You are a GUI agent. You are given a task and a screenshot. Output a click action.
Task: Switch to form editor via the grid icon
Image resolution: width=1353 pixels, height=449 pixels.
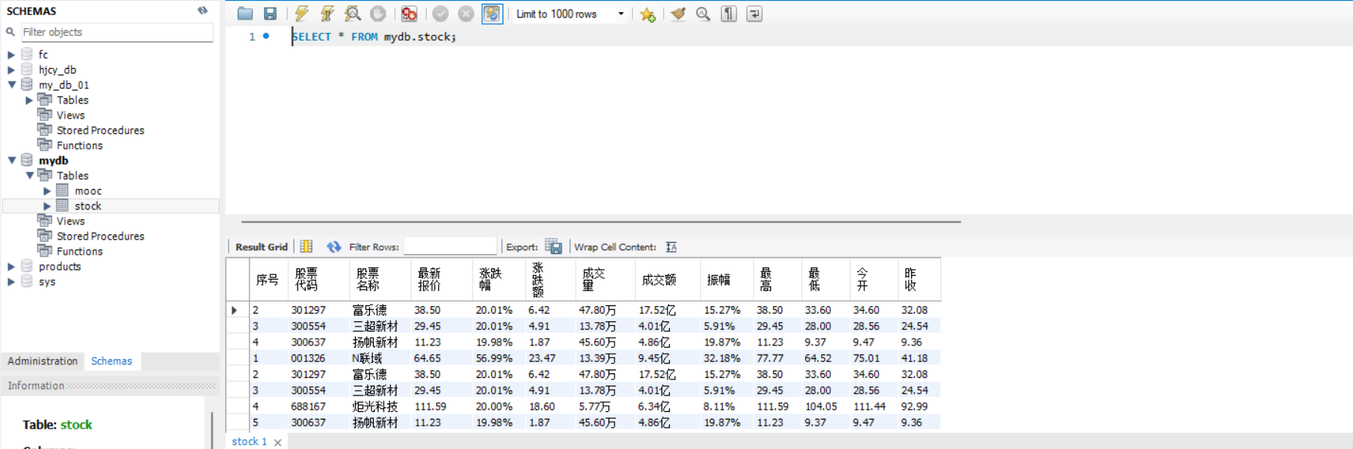(x=306, y=246)
